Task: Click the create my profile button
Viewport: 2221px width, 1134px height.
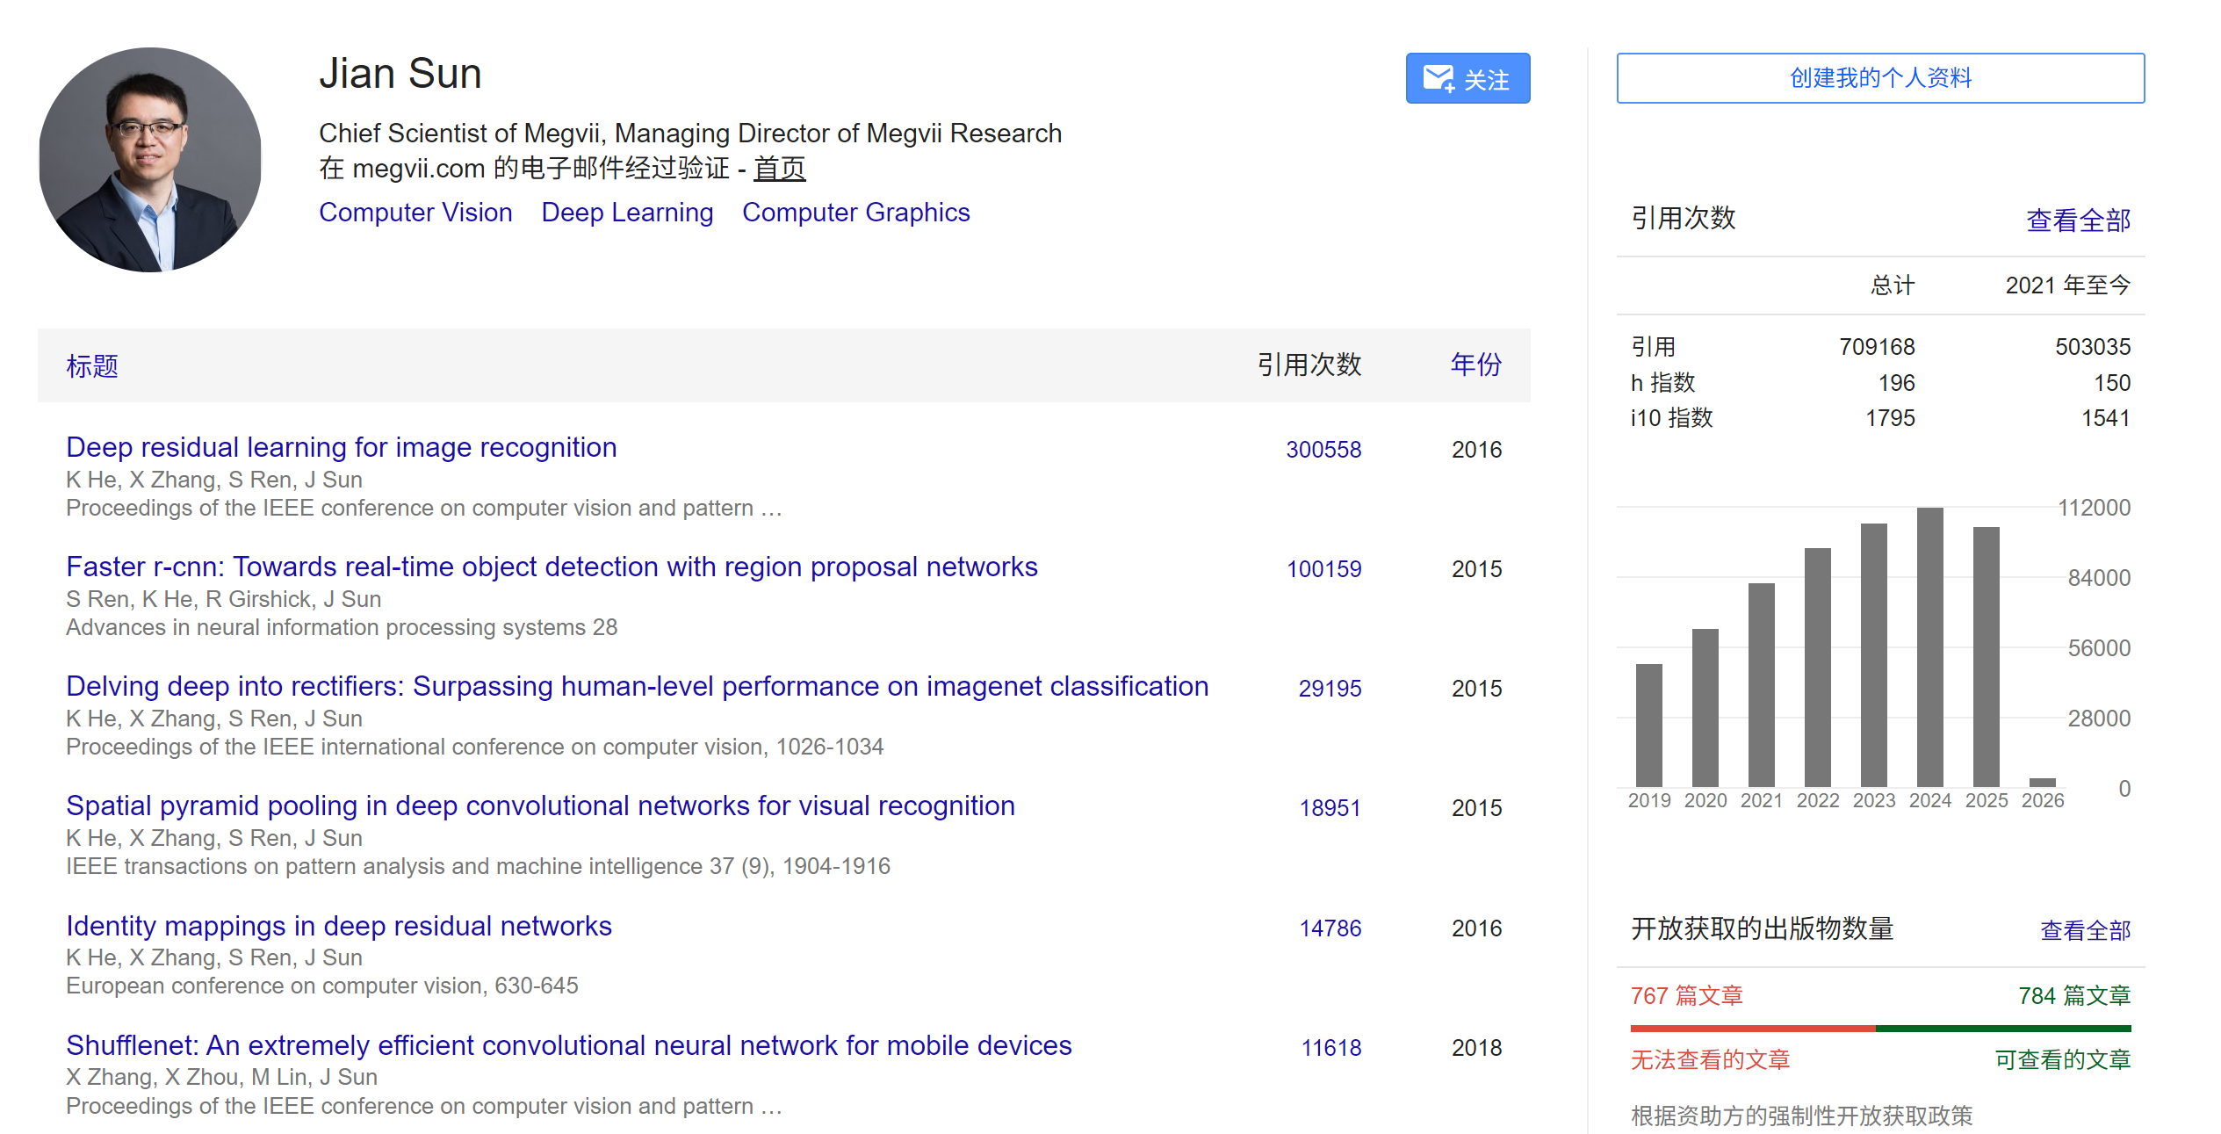Action: [x=1879, y=78]
